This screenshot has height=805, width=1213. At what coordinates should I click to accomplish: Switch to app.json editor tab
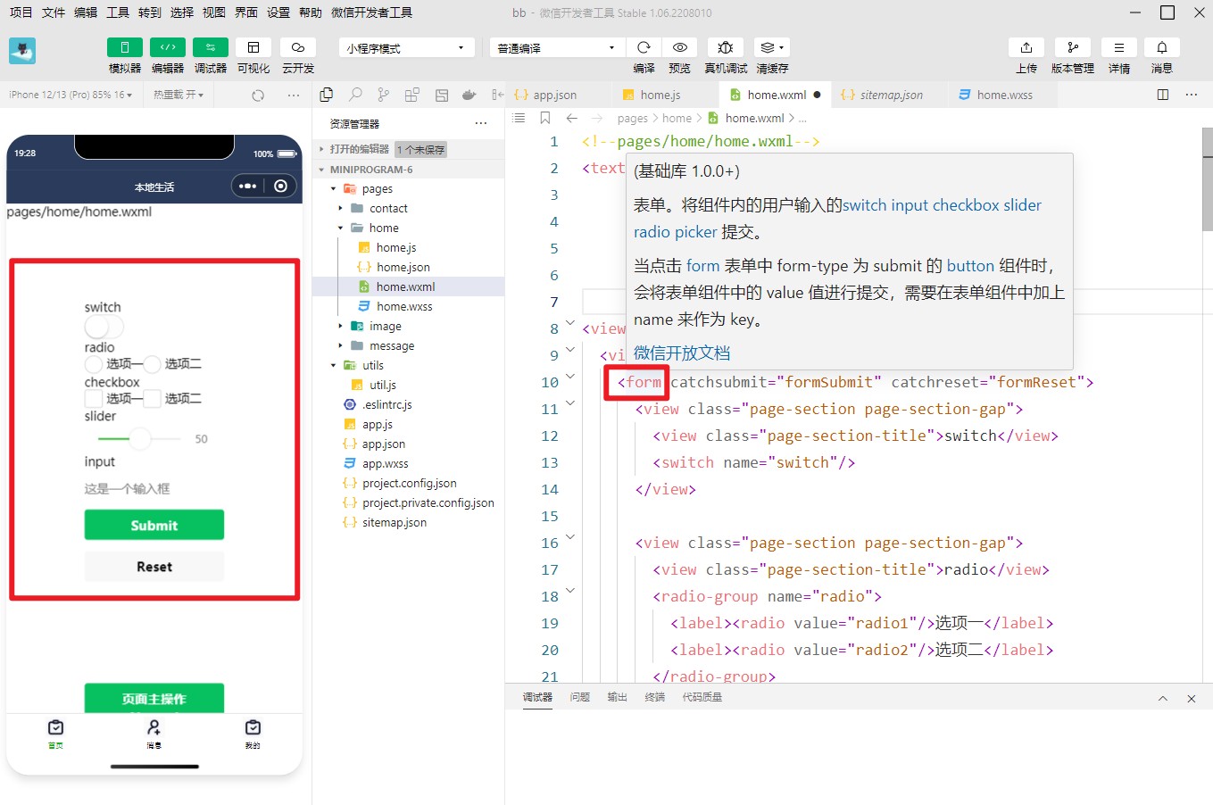(x=554, y=95)
